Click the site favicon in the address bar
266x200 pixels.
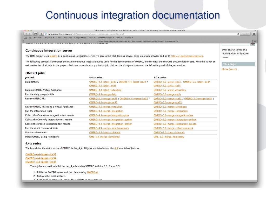click(x=46, y=34)
